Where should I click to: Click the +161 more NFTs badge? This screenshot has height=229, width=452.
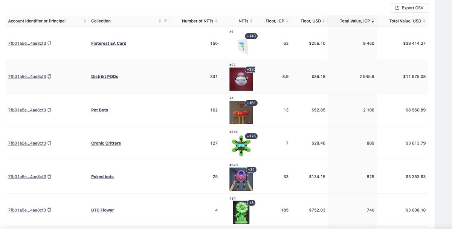(x=251, y=103)
